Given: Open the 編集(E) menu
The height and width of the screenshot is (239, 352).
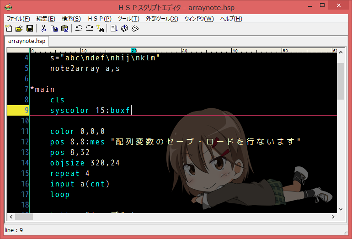Looking at the screenshot, I should coord(46,19).
